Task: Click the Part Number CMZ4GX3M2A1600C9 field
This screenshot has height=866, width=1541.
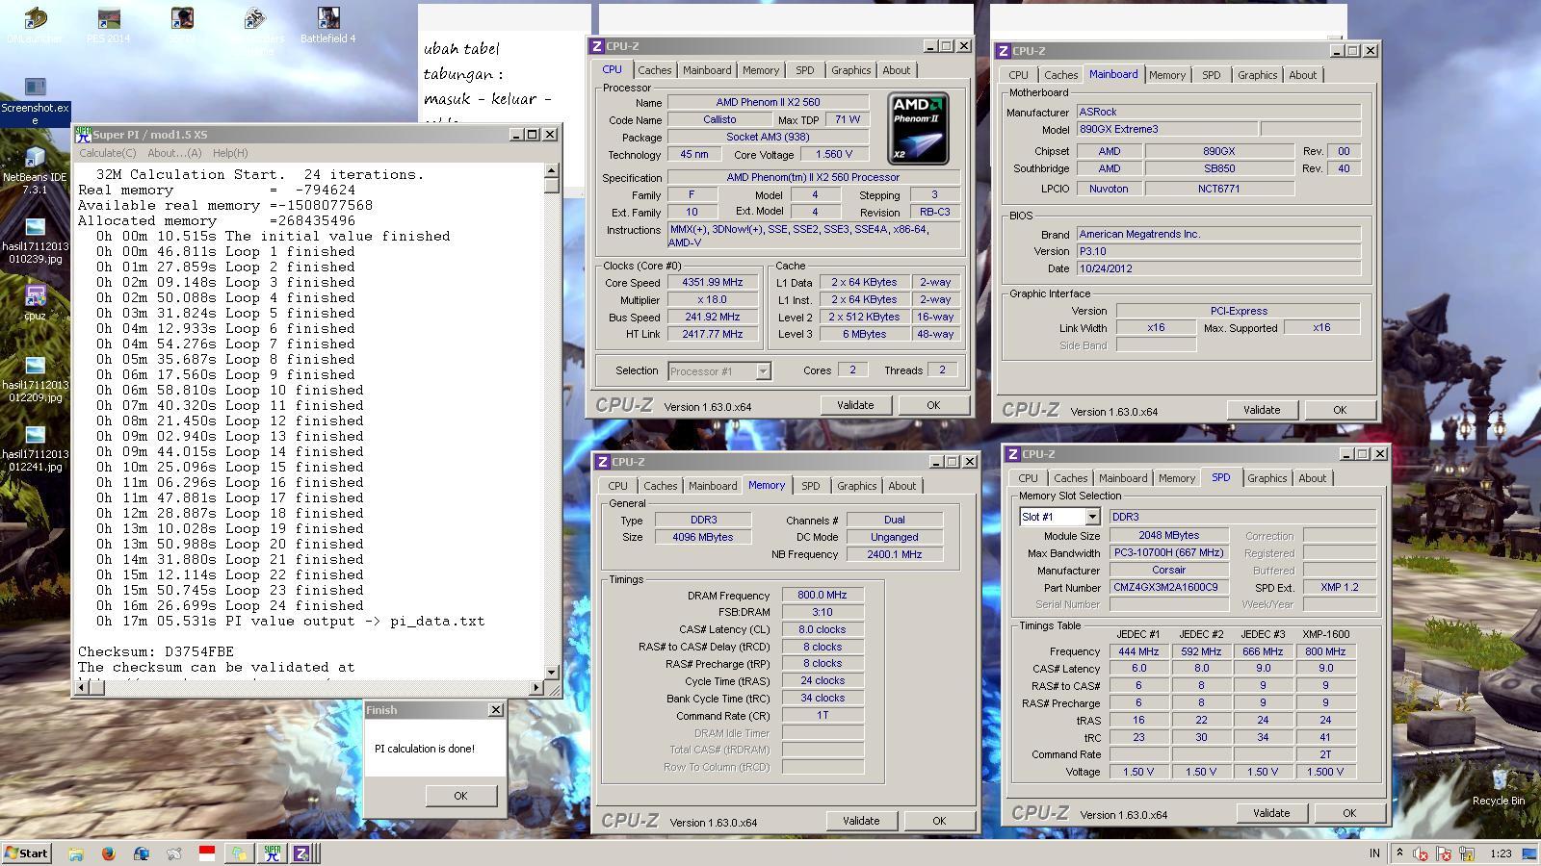Action: (1169, 587)
